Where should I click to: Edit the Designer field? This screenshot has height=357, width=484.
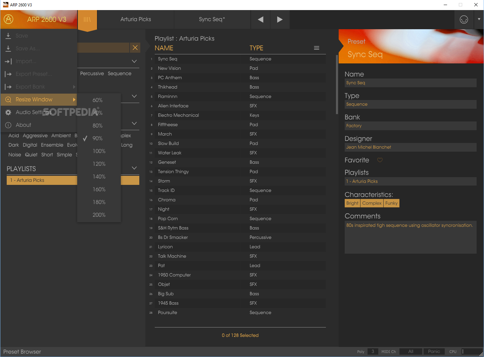click(410, 147)
